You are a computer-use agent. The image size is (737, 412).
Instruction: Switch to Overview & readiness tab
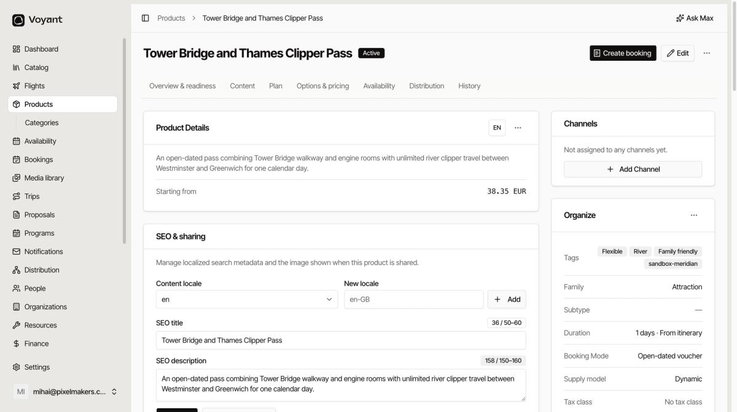click(x=182, y=86)
